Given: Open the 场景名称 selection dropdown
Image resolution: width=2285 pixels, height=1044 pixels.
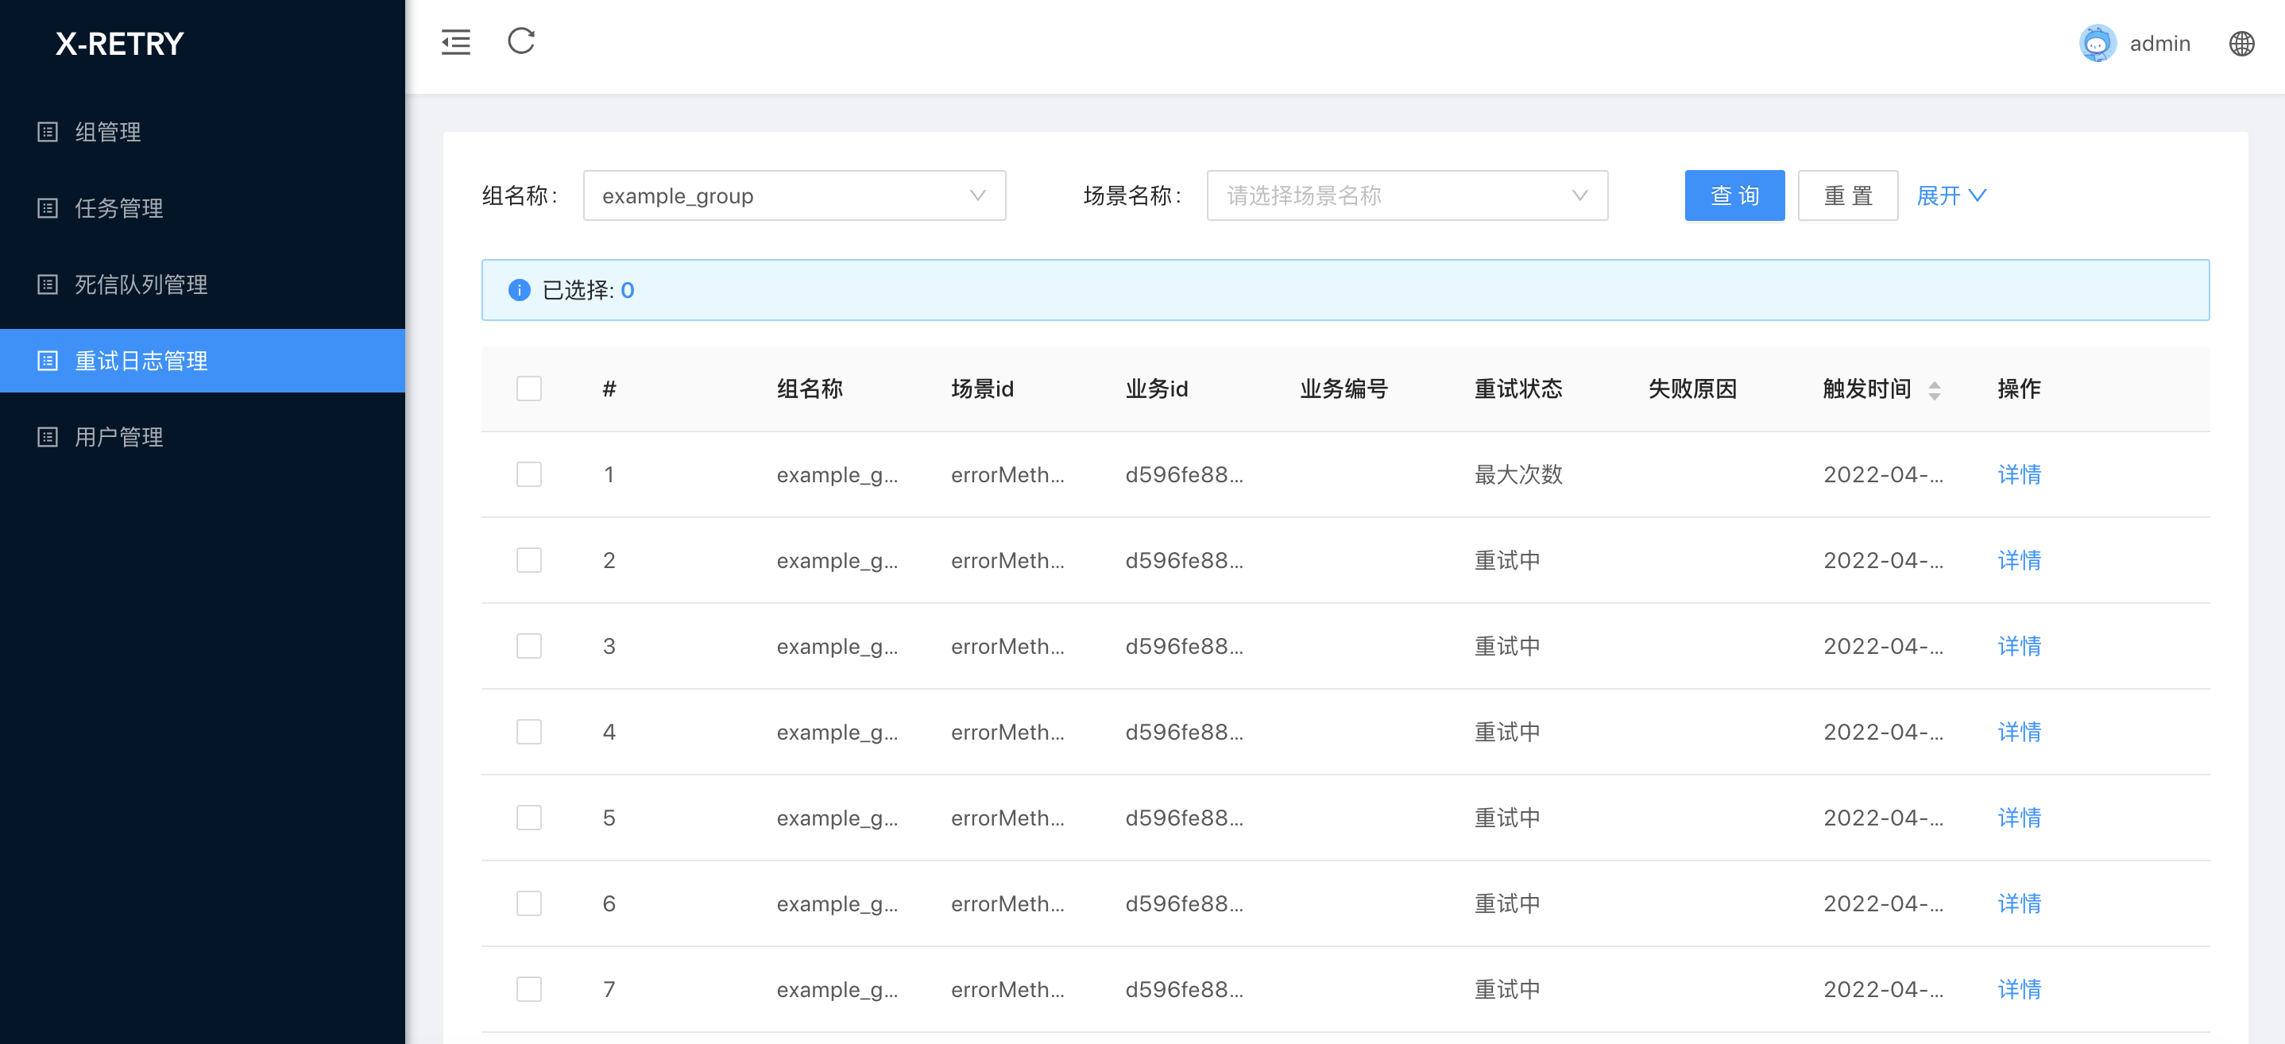Looking at the screenshot, I should pos(1406,196).
